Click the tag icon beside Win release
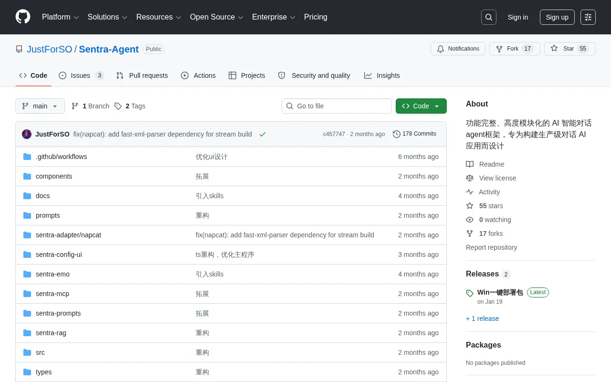 pos(470,293)
